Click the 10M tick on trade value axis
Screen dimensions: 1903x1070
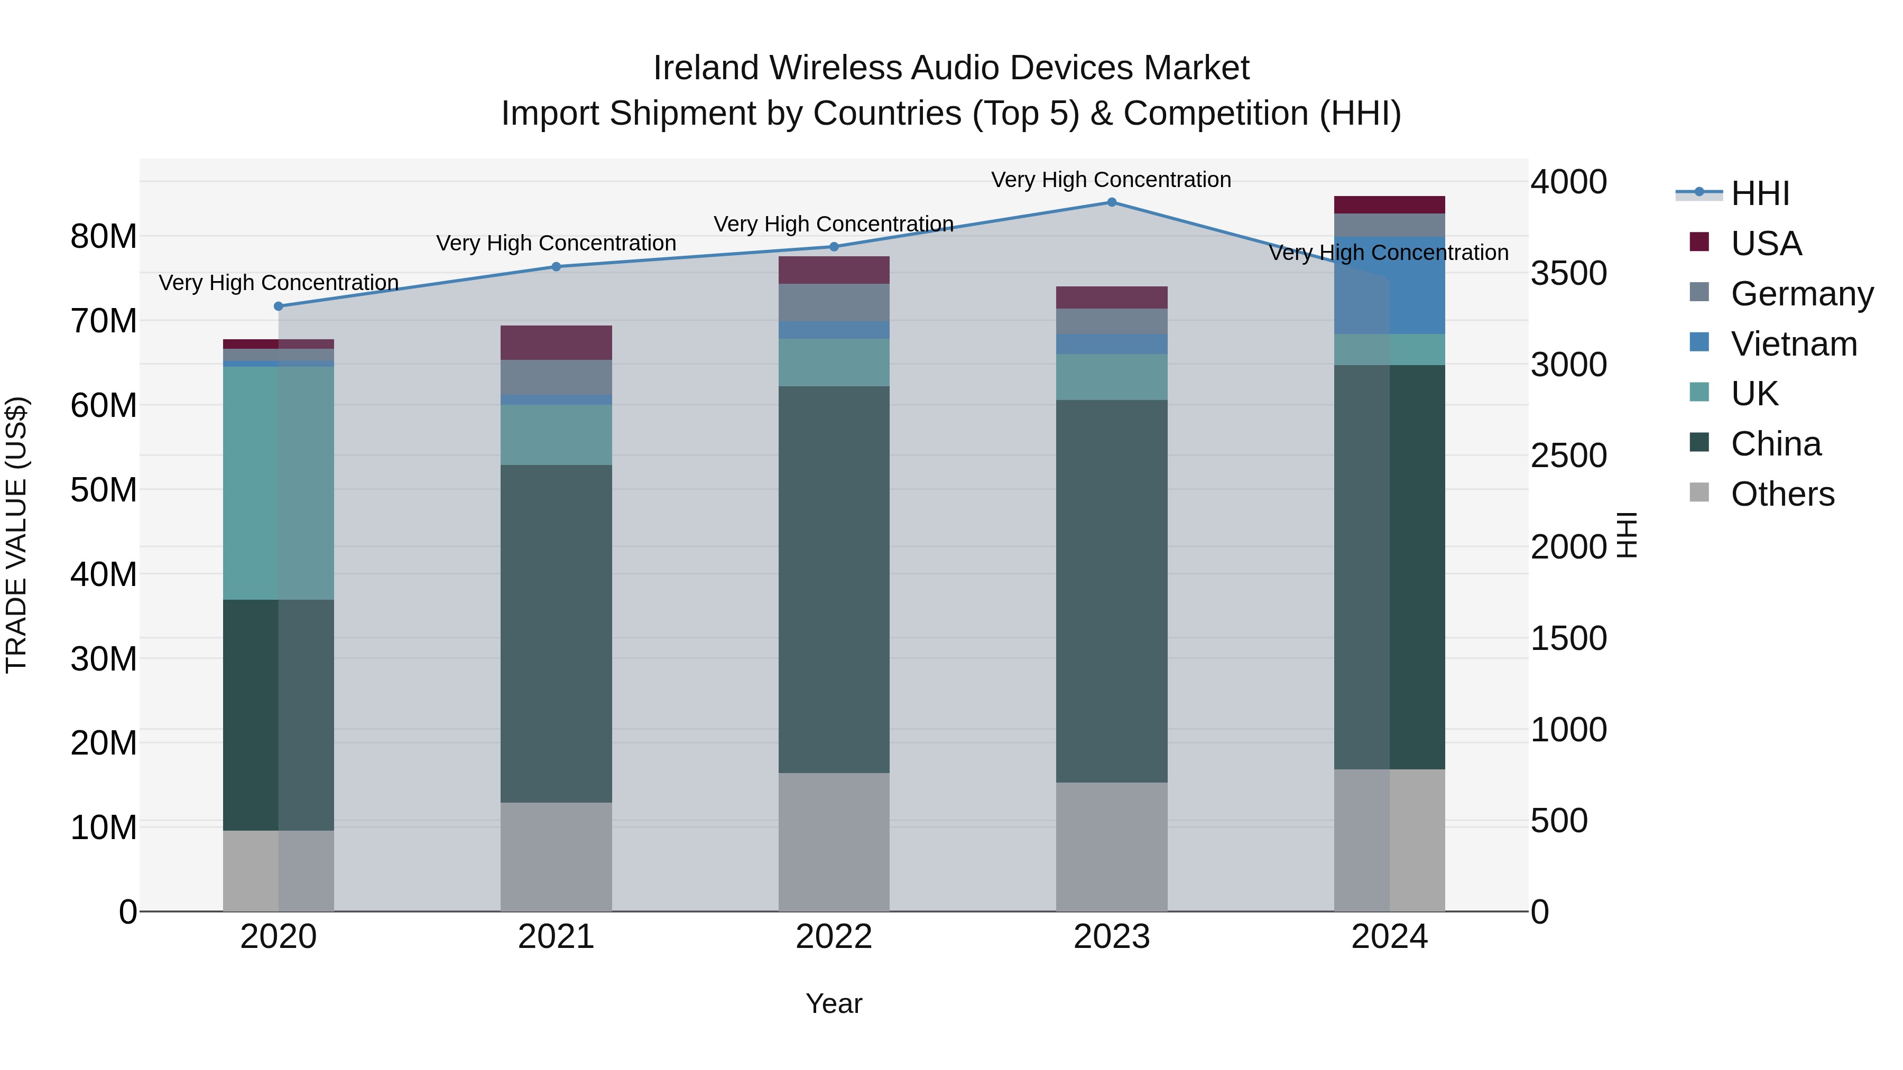pos(104,828)
